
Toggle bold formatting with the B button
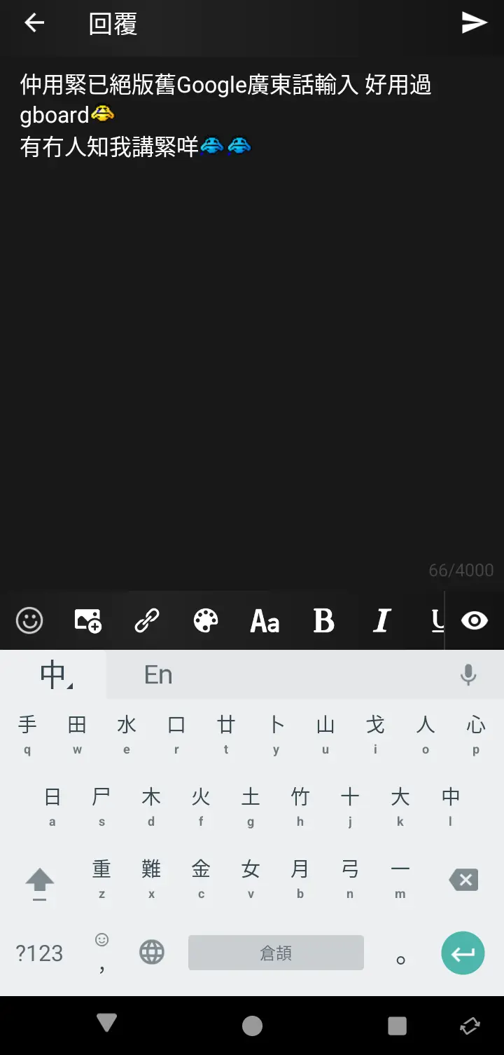tap(323, 620)
